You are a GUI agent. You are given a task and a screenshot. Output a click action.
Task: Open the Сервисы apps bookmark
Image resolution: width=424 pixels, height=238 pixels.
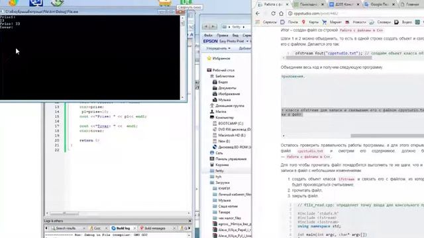point(266,22)
